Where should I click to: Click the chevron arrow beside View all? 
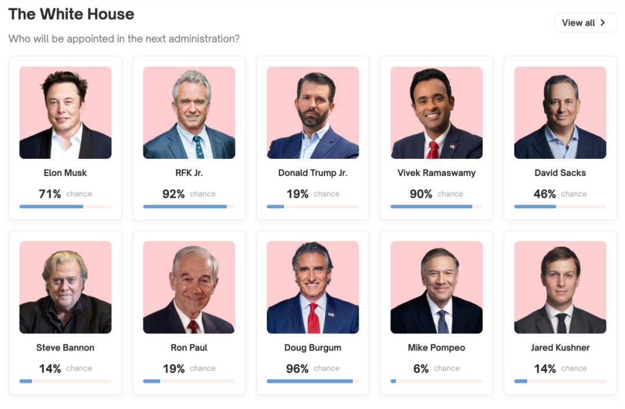[x=603, y=23]
